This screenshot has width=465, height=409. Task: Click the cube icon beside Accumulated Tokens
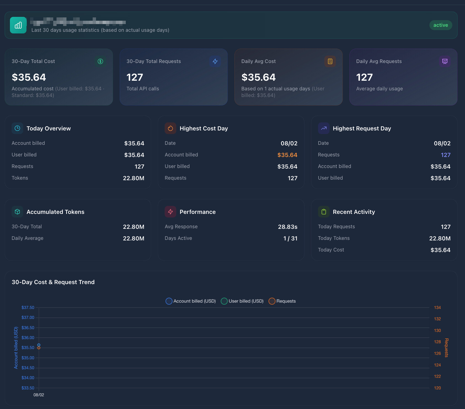(17, 212)
